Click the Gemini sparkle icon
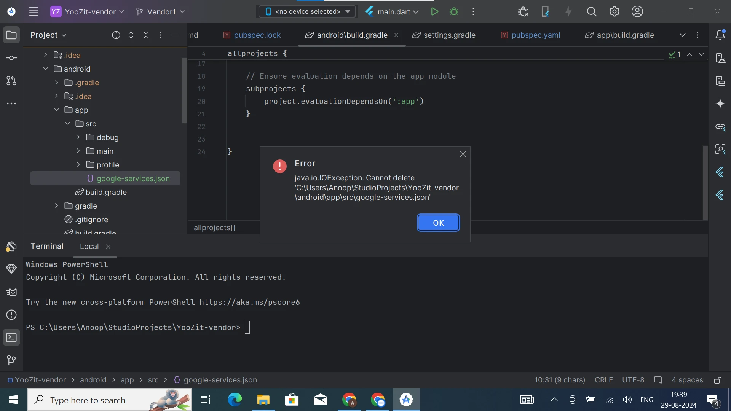This screenshot has height=411, width=731. (720, 104)
